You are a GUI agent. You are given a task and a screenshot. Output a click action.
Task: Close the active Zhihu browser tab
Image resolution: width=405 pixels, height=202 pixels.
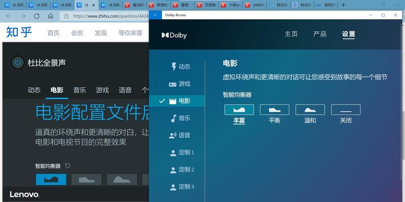94,5
